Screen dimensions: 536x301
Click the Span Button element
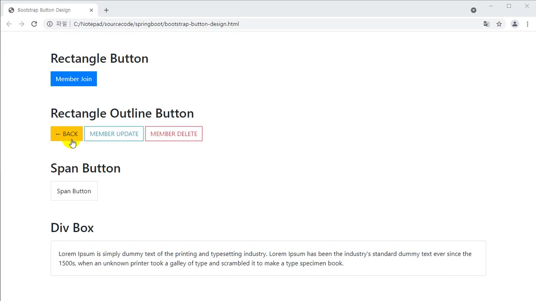click(74, 191)
